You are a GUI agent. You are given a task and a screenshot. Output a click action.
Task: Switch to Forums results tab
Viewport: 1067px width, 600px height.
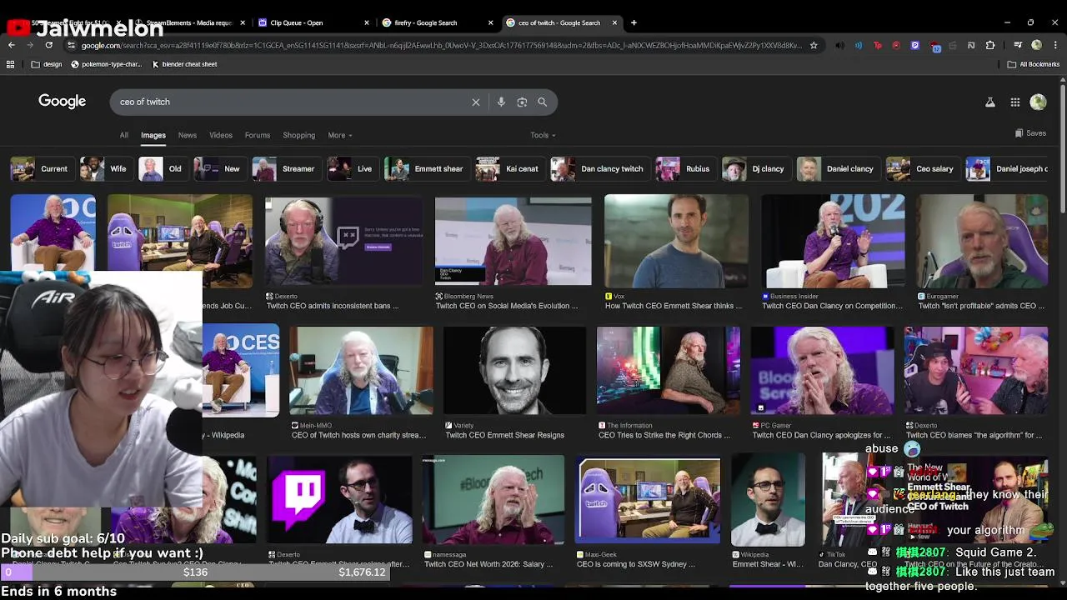[258, 135]
